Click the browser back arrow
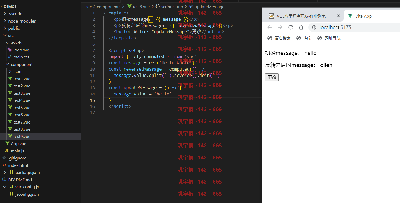This screenshot has height=203, width=400. (270, 27)
